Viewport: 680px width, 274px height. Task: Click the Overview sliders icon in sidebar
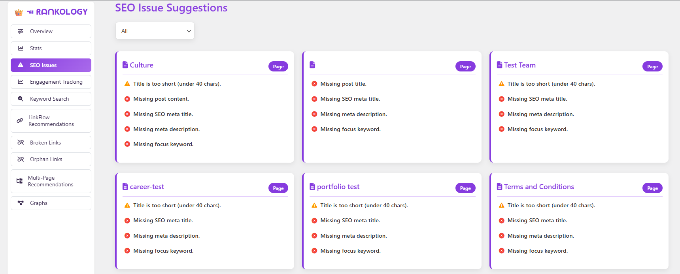tap(21, 31)
